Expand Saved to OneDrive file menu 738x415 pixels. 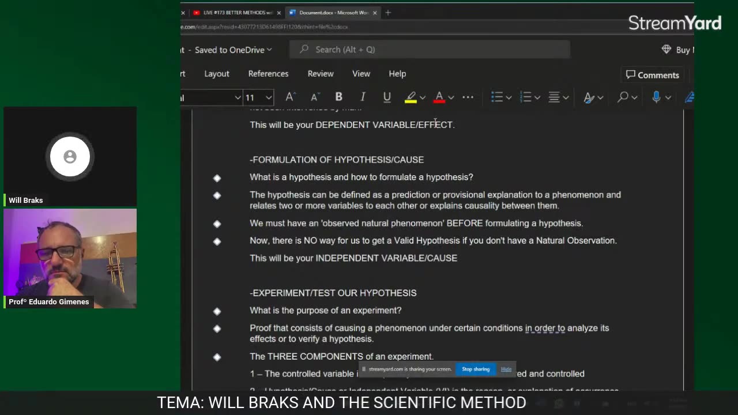pyautogui.click(x=233, y=50)
